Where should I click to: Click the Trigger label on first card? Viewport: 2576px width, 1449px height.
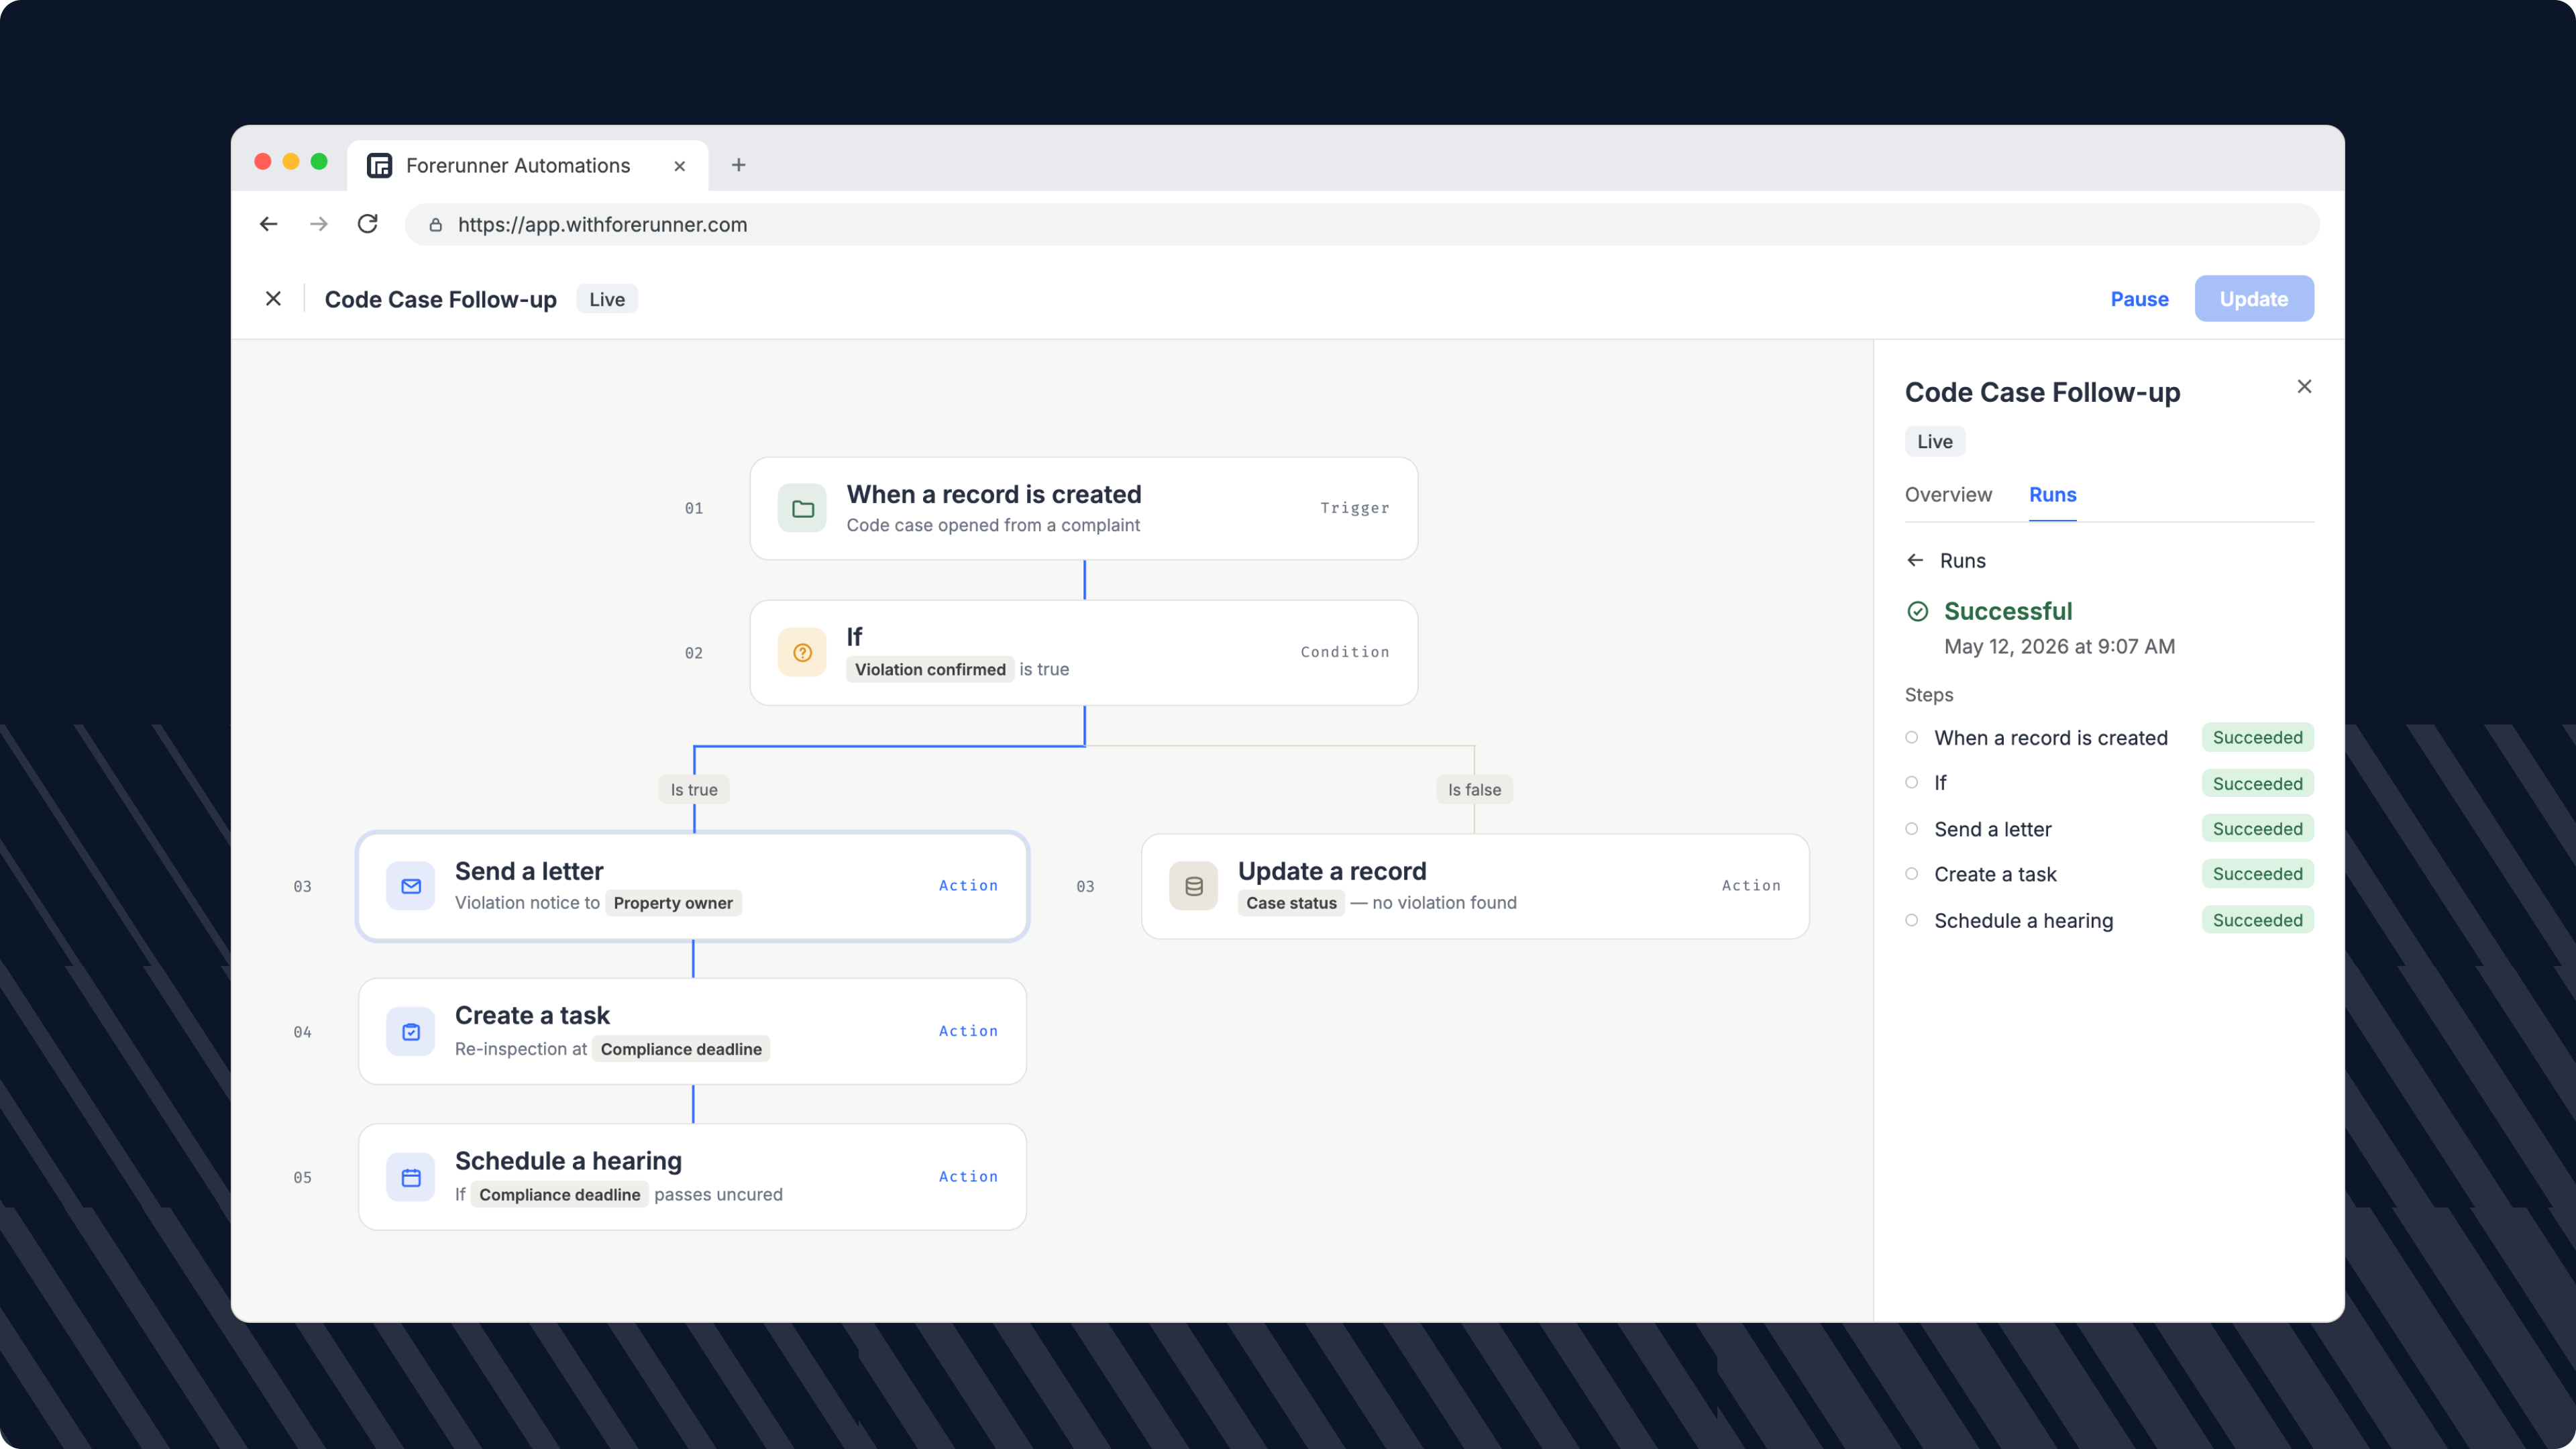(1354, 508)
